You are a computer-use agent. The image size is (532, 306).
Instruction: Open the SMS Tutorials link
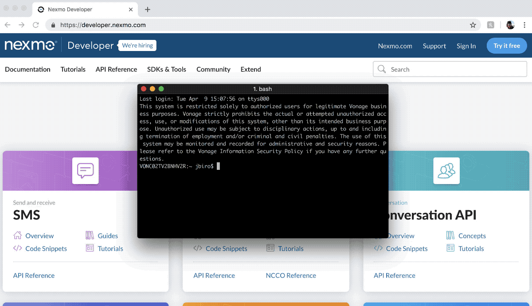coord(110,249)
